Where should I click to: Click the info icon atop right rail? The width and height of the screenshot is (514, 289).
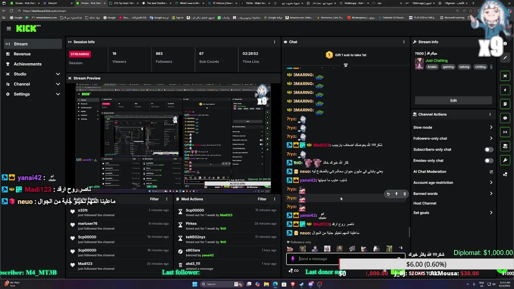505,44
